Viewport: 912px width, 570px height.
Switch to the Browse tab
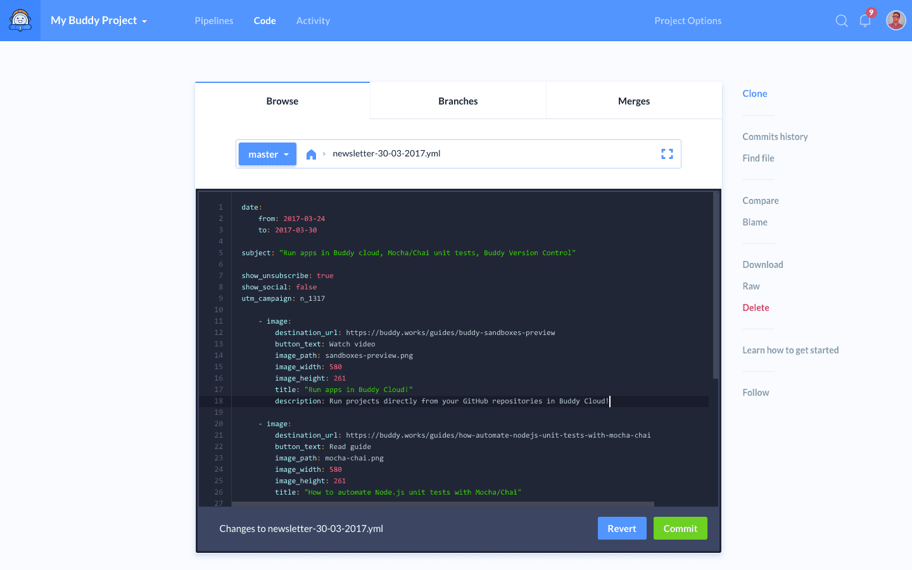(x=282, y=101)
